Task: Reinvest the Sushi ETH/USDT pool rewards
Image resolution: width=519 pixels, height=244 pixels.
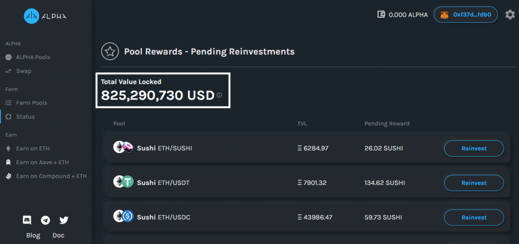Action: (474, 183)
